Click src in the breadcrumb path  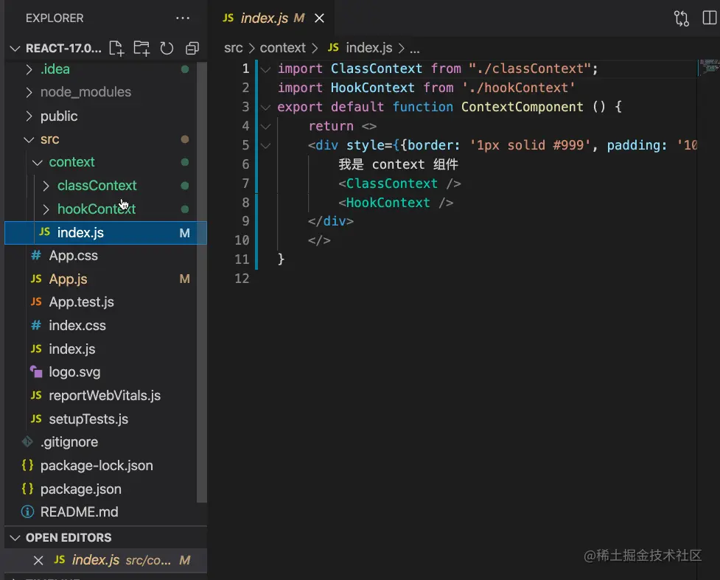coord(234,48)
